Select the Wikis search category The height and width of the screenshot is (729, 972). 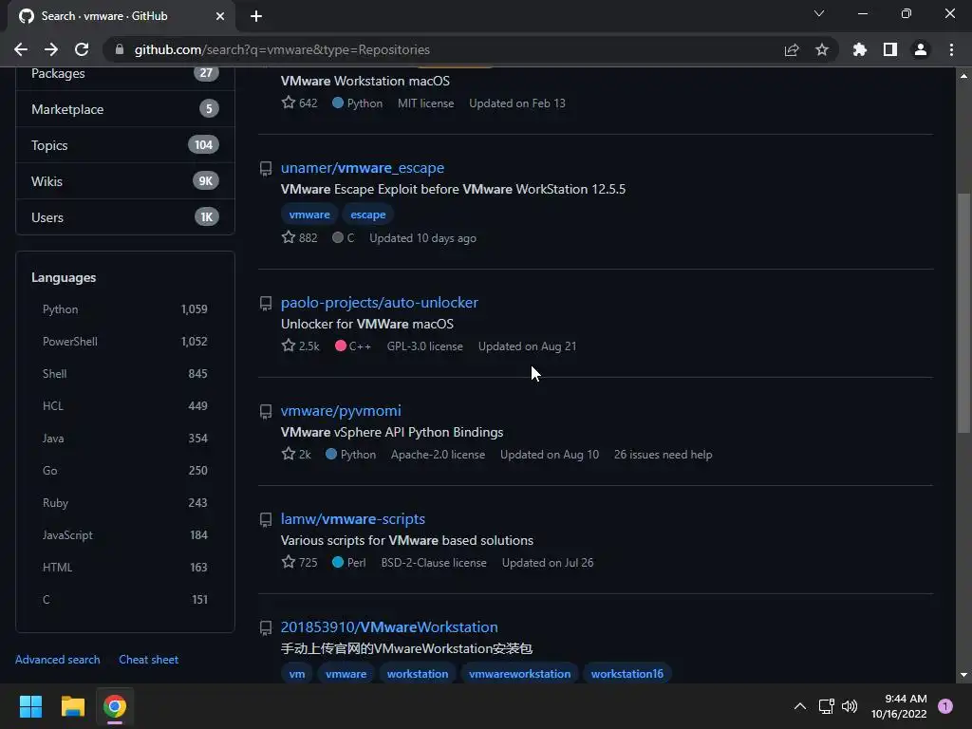pyautogui.click(x=125, y=181)
